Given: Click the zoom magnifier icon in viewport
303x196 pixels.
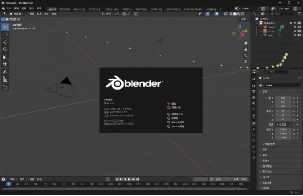Looking at the screenshot, I should 246,43.
